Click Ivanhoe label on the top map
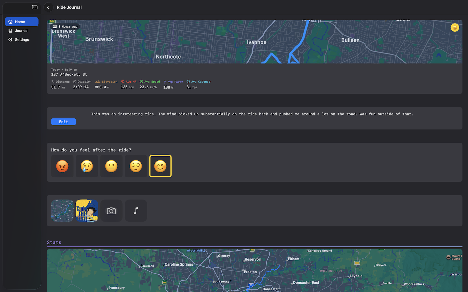This screenshot has height=292, width=468. (x=256, y=42)
